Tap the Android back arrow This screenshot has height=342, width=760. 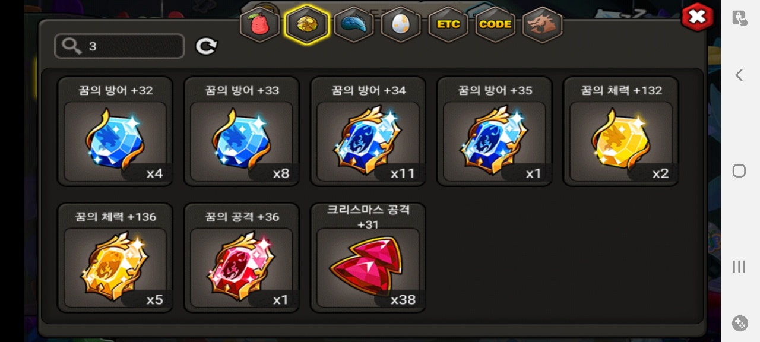[x=739, y=75]
